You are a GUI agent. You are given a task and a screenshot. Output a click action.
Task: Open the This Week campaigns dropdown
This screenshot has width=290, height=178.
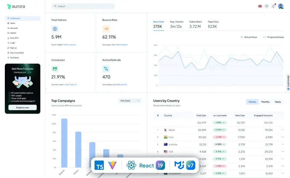point(130,100)
